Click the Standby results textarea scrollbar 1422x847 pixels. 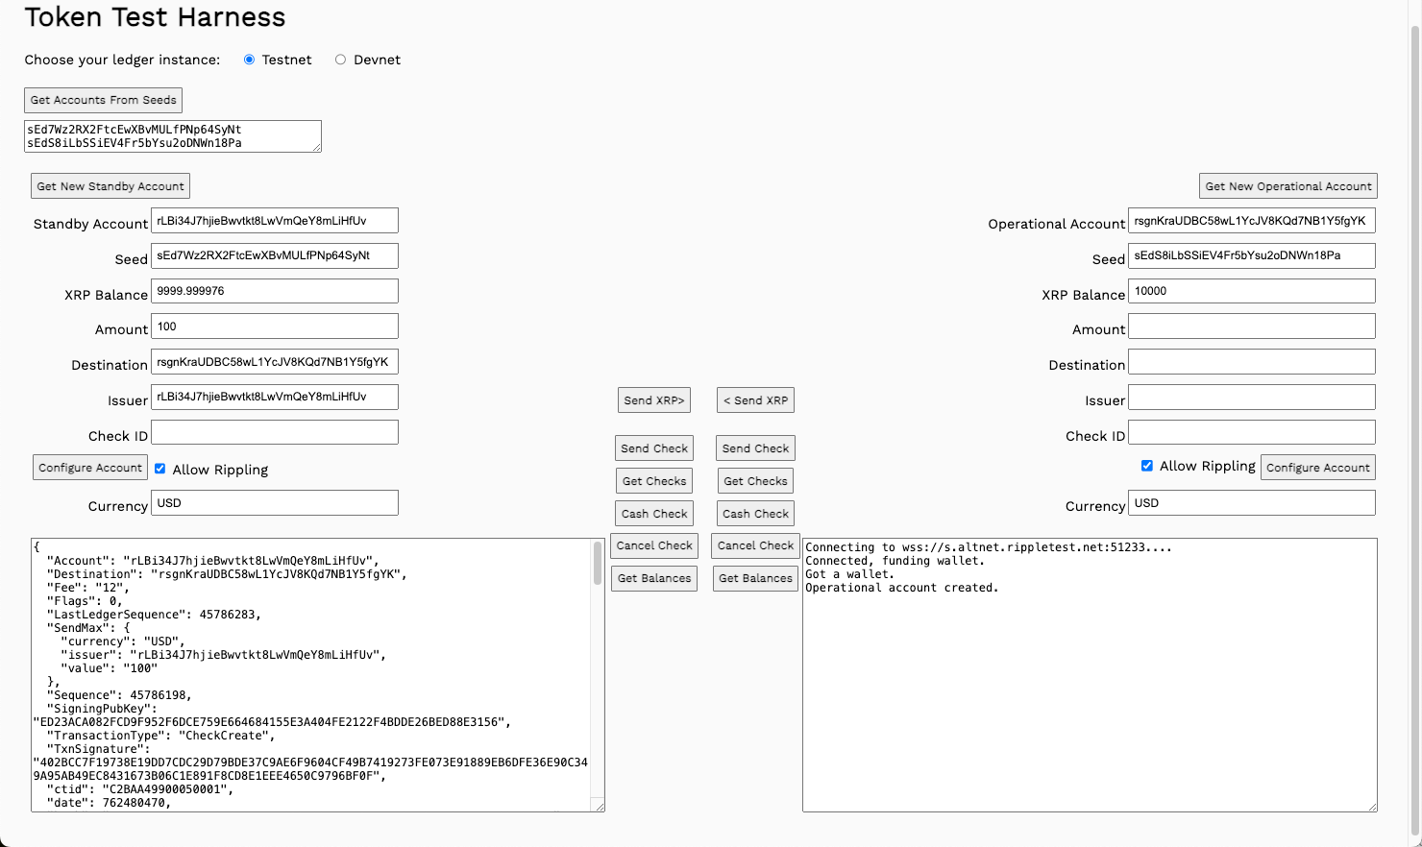[x=597, y=563]
